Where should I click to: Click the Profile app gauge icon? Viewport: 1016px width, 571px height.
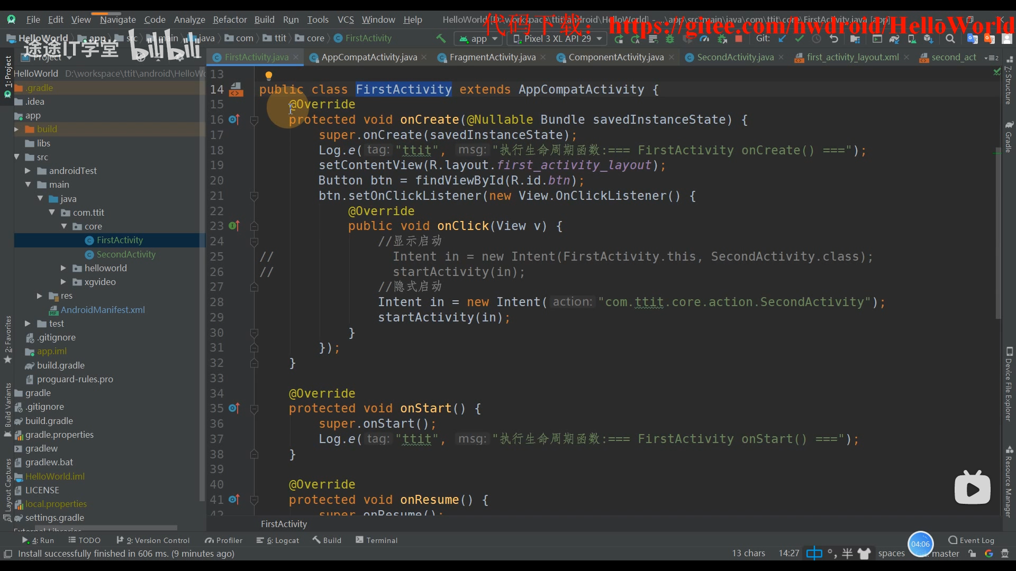[704, 39]
